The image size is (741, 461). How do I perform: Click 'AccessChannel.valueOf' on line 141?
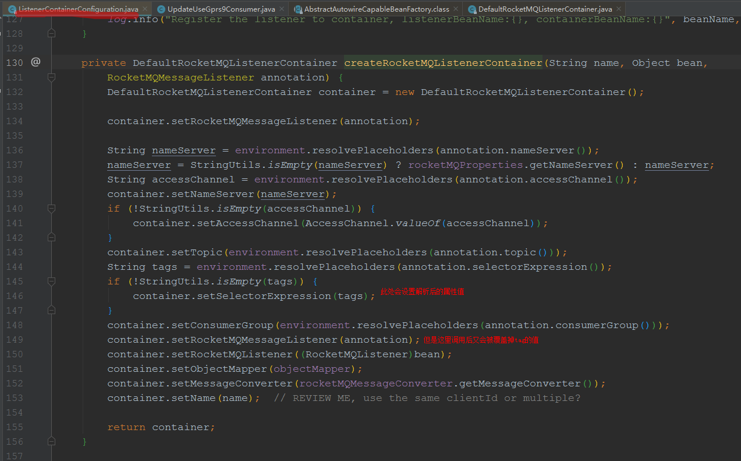point(373,223)
